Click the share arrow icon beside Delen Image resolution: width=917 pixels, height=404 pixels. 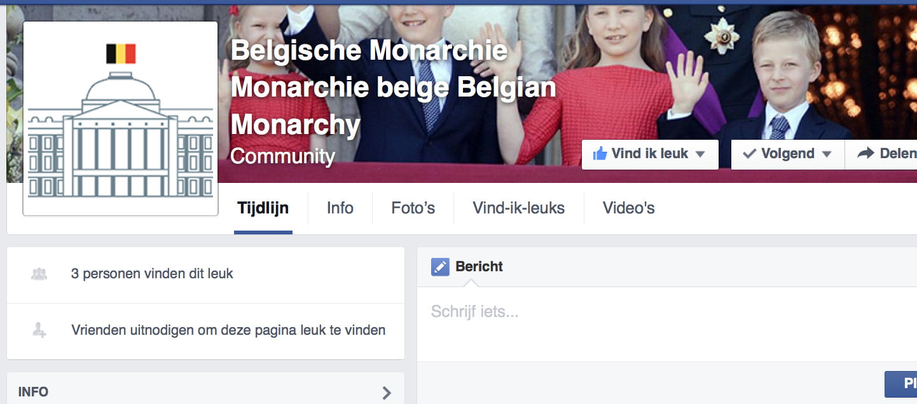tap(865, 153)
